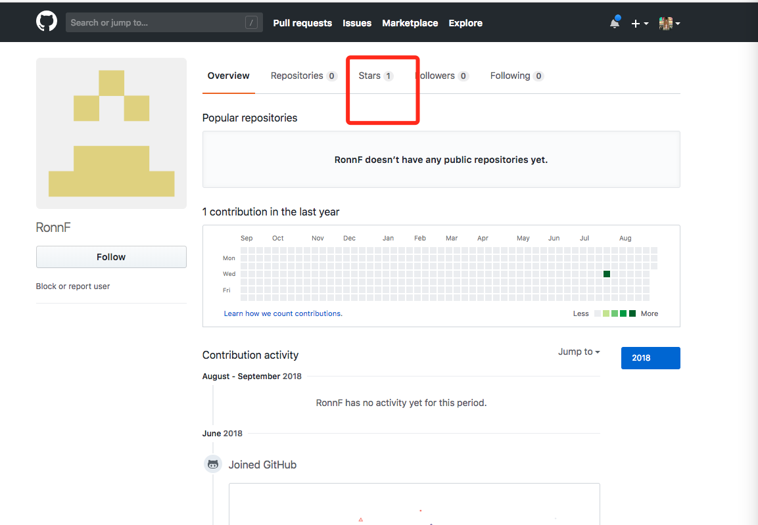Click the slash shortcut icon in search

pos(251,23)
